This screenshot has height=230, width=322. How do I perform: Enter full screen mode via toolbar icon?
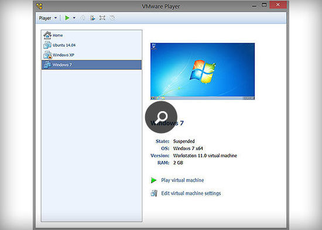tap(102, 18)
